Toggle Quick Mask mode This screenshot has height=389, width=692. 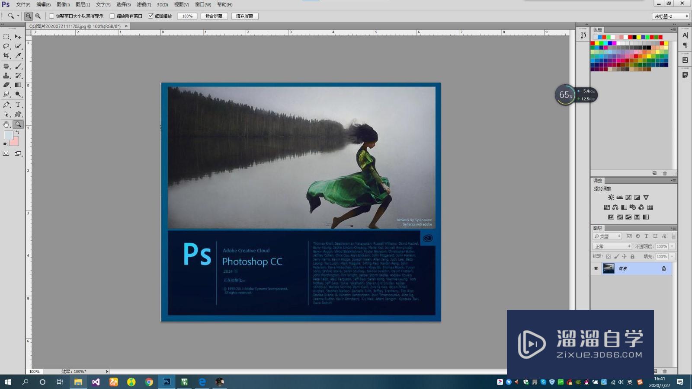click(x=6, y=153)
